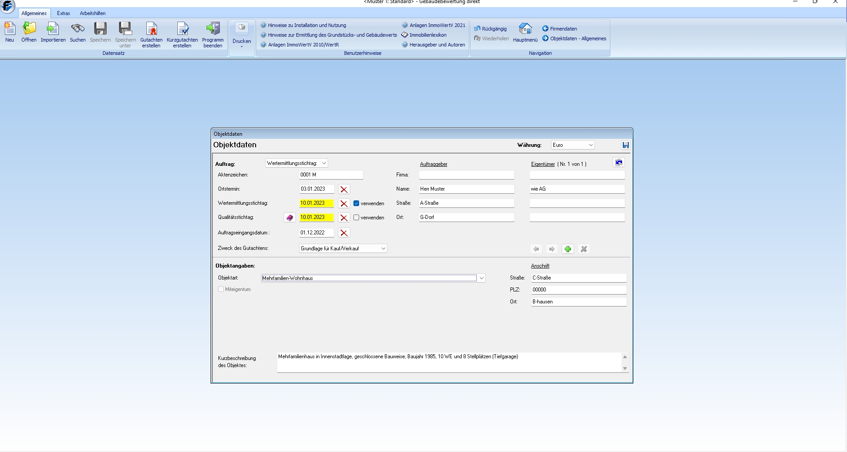Switch to the Extras tab
Image resolution: width=847 pixels, height=452 pixels.
63,13
